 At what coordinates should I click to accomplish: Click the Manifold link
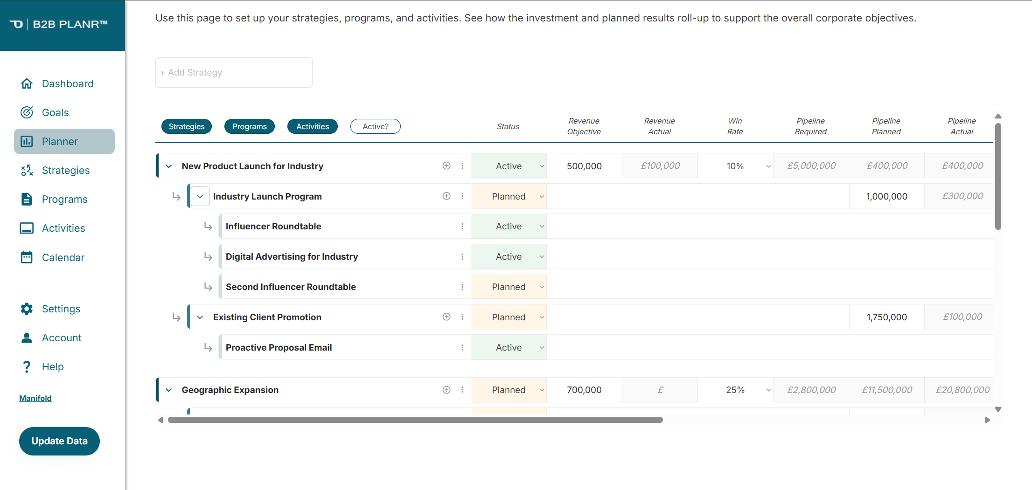click(35, 398)
